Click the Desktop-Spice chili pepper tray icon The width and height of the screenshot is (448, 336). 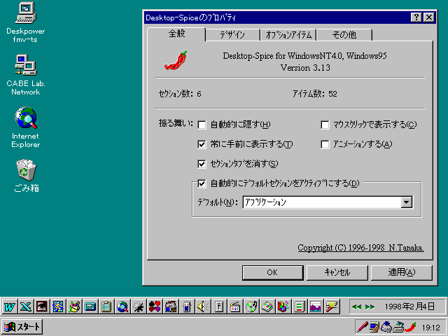point(410,327)
